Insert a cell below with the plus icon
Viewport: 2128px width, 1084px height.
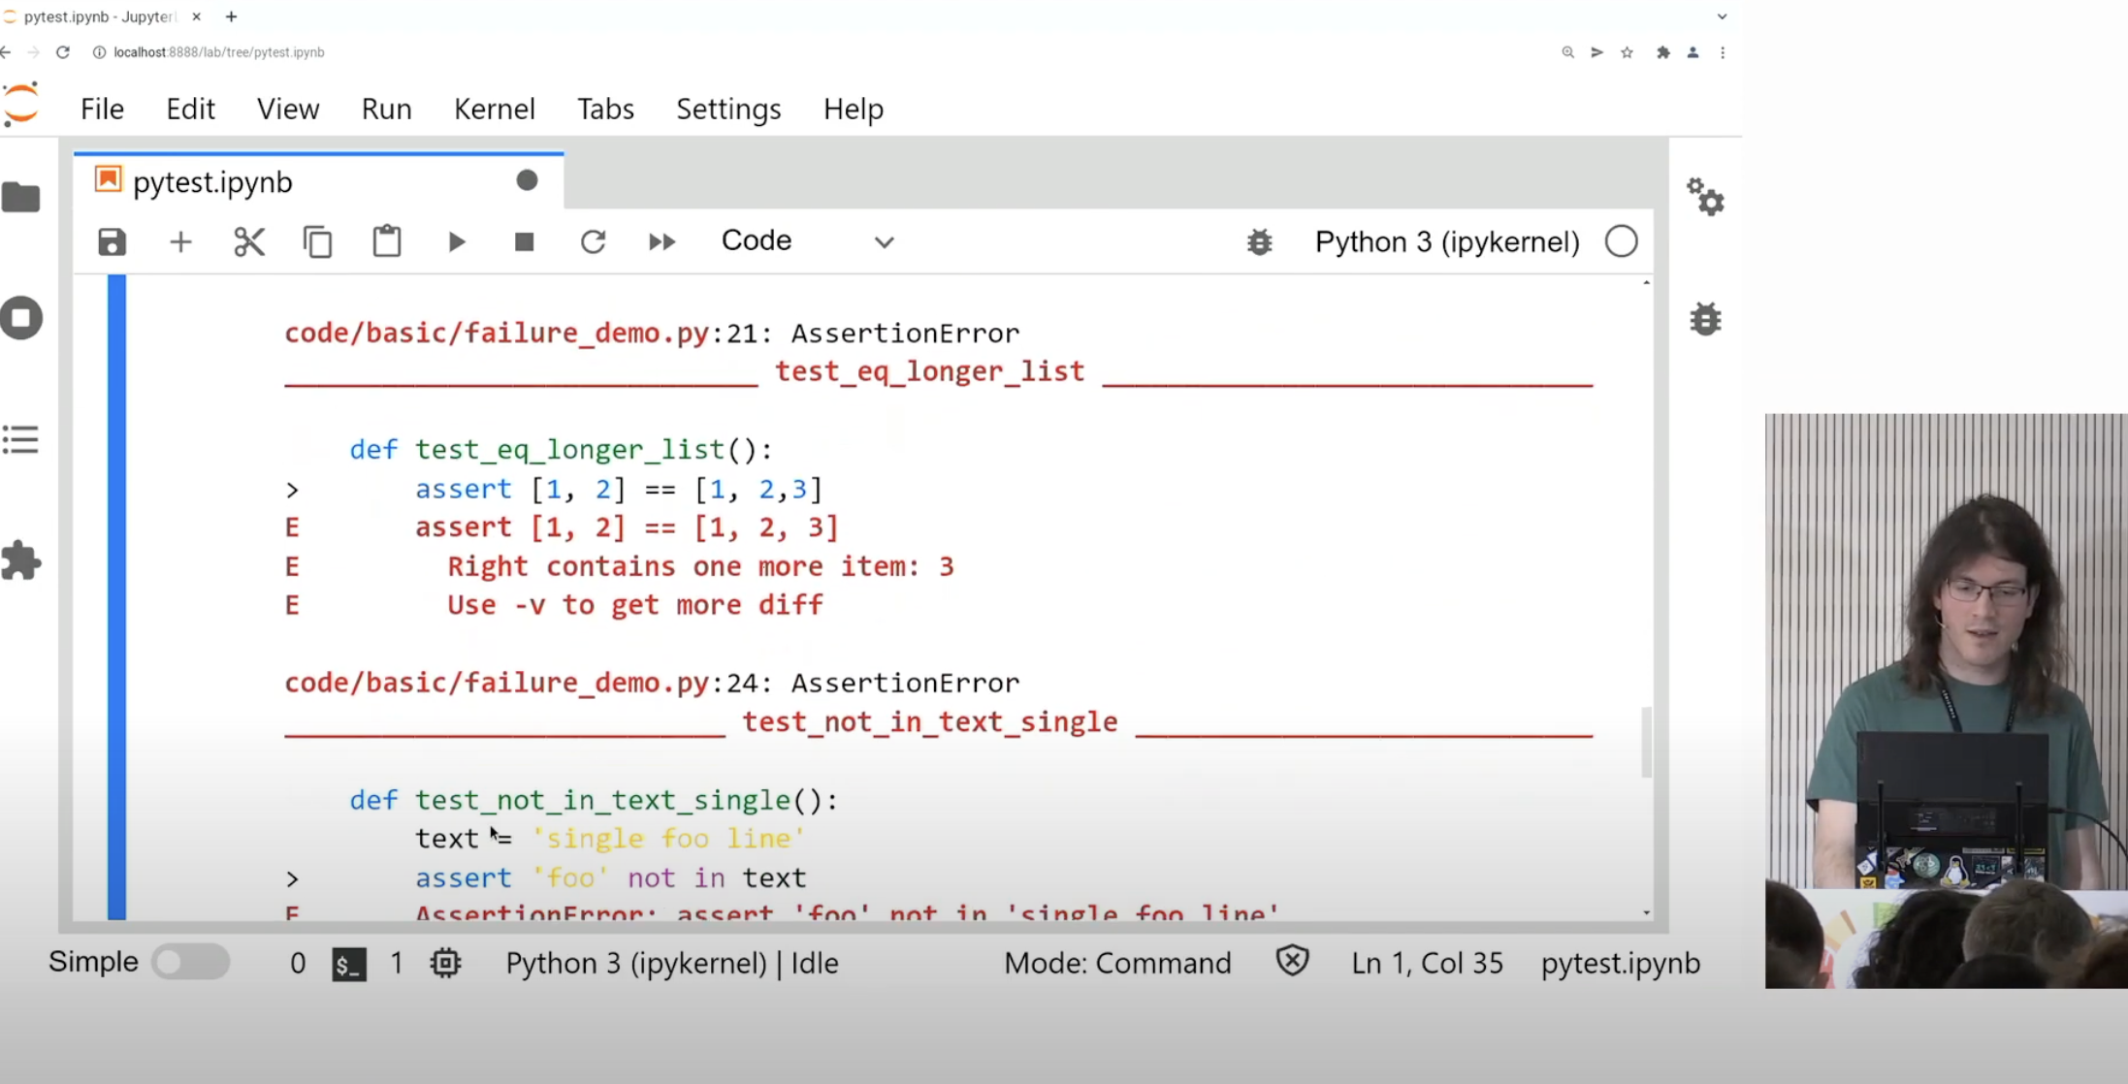click(180, 241)
